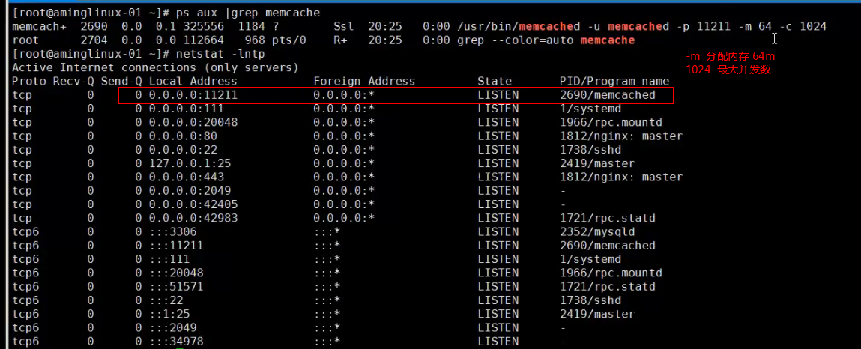Select local address 0.0.0.0:80
Image resolution: width=861 pixels, height=349 pixels.
point(183,136)
